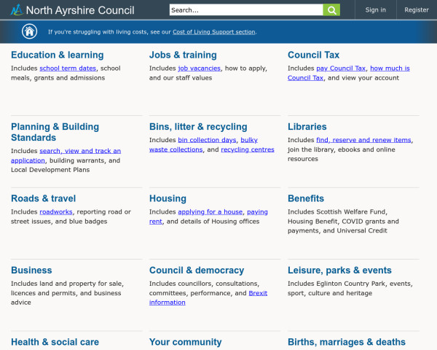View the job vacancies link
The height and width of the screenshot is (350, 437).
(x=199, y=69)
